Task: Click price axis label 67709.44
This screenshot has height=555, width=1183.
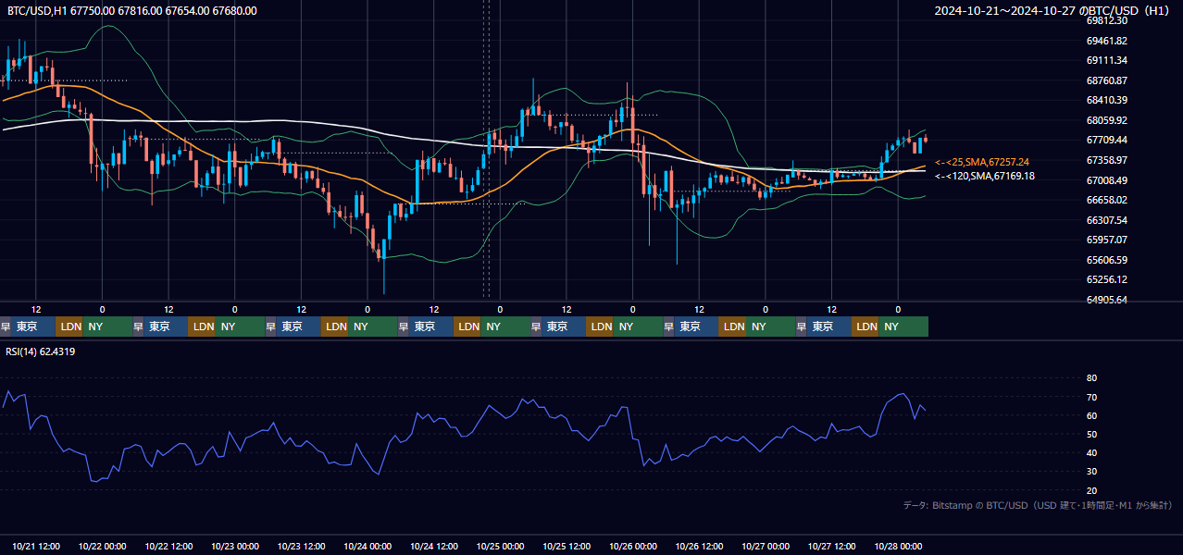Action: (1106, 140)
